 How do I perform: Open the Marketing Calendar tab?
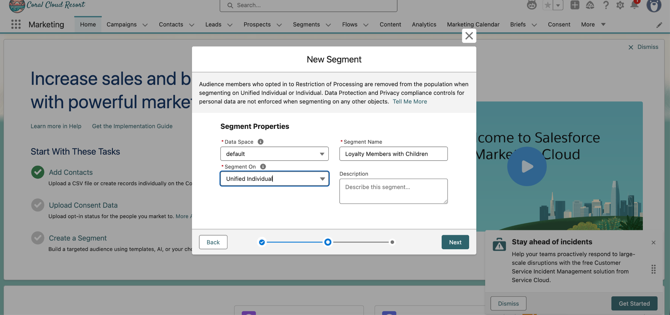(473, 25)
